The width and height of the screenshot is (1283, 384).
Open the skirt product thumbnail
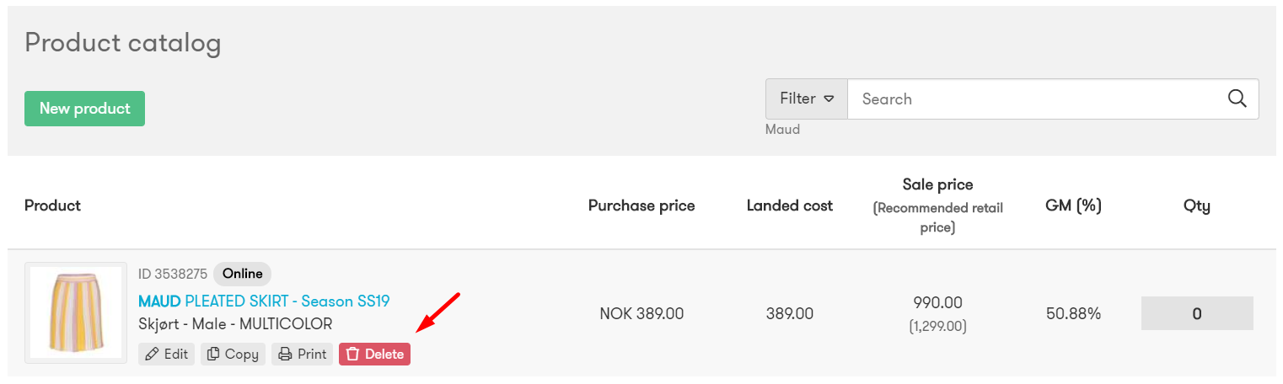(78, 313)
